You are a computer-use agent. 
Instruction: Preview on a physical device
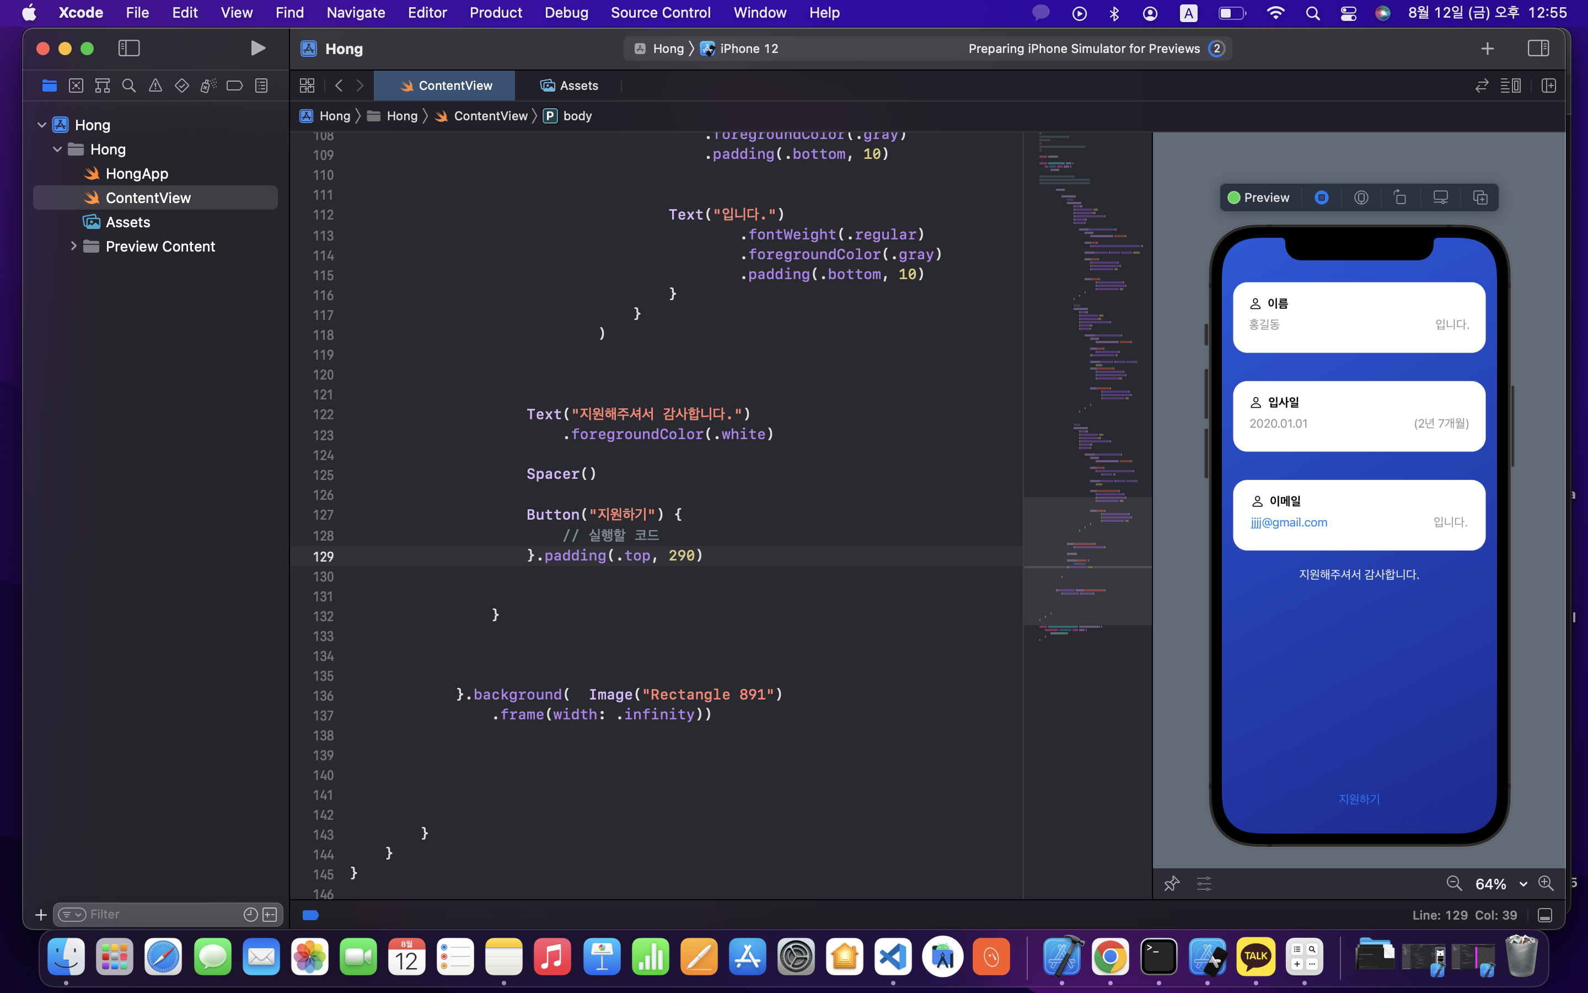[x=1441, y=197]
